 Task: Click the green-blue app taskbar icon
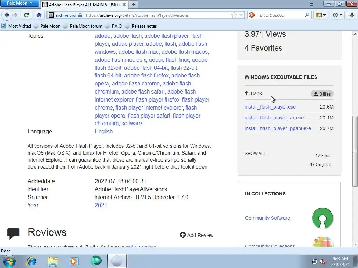click(96, 261)
